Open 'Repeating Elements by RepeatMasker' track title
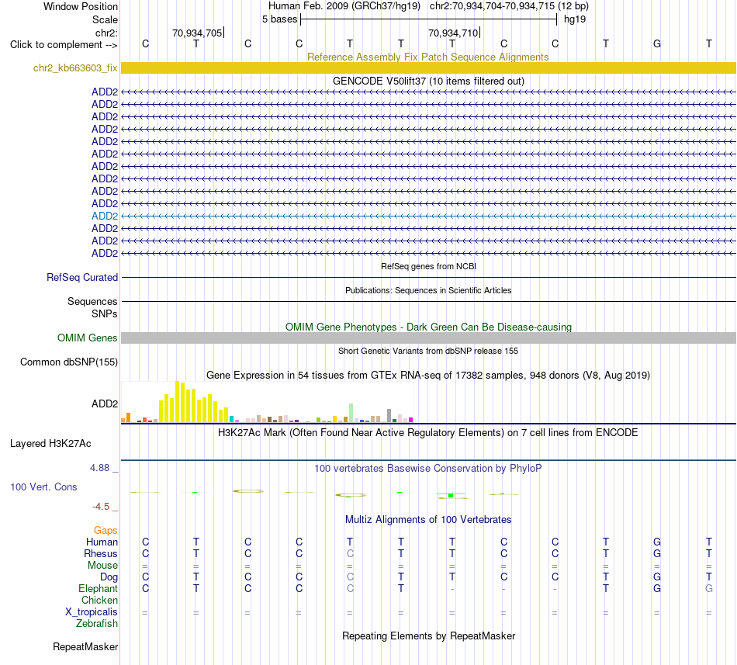This screenshot has width=737, height=665. 428,636
